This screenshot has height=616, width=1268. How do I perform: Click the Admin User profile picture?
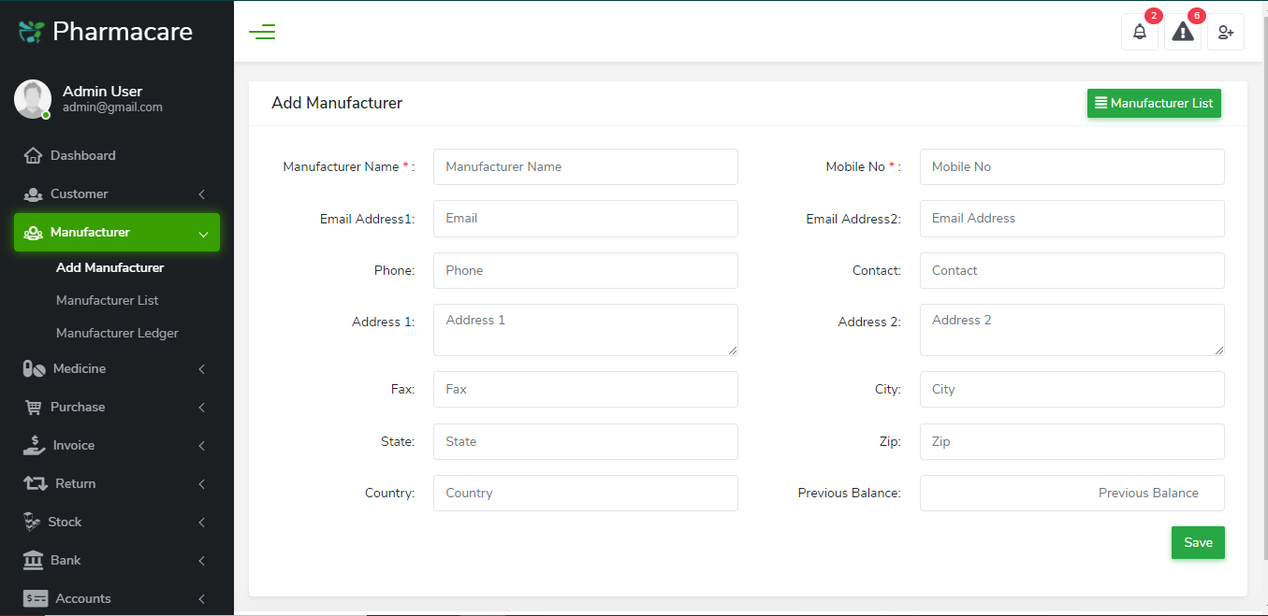coord(33,98)
